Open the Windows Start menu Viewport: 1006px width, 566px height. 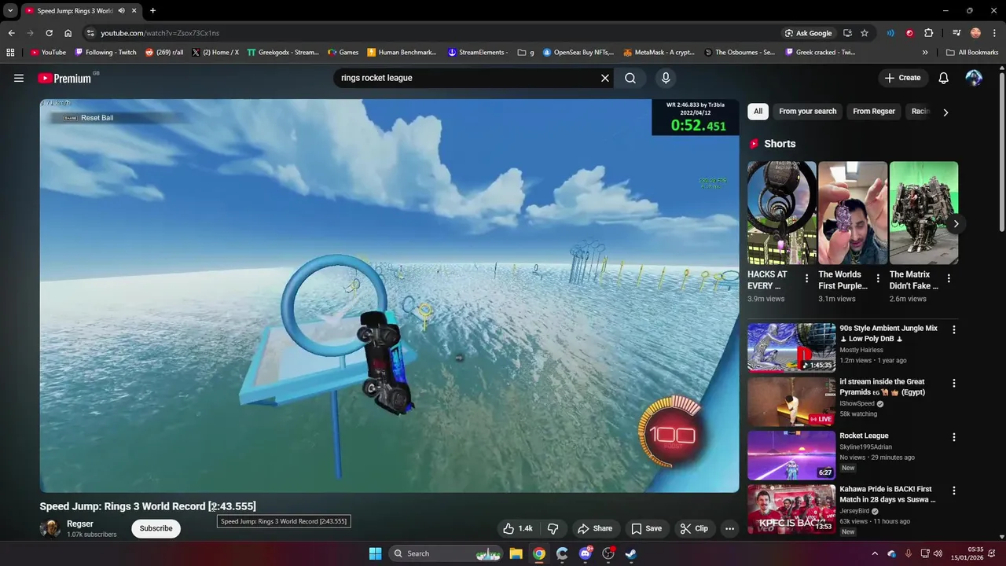pyautogui.click(x=375, y=553)
